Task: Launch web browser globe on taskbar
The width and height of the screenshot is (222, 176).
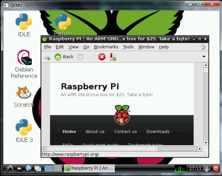Action: click(x=28, y=168)
